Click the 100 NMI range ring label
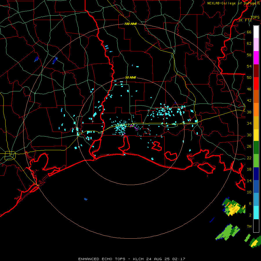 (130, 24)
